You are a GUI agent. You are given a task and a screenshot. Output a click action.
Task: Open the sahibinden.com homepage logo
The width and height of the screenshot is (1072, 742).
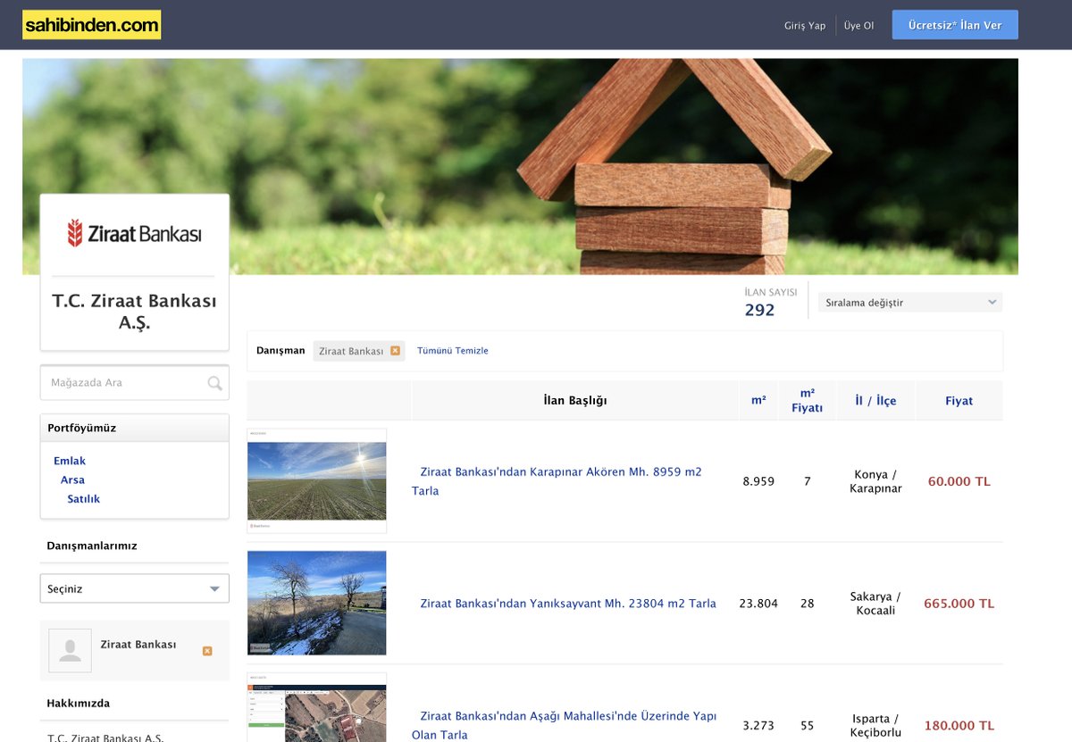tap(91, 25)
